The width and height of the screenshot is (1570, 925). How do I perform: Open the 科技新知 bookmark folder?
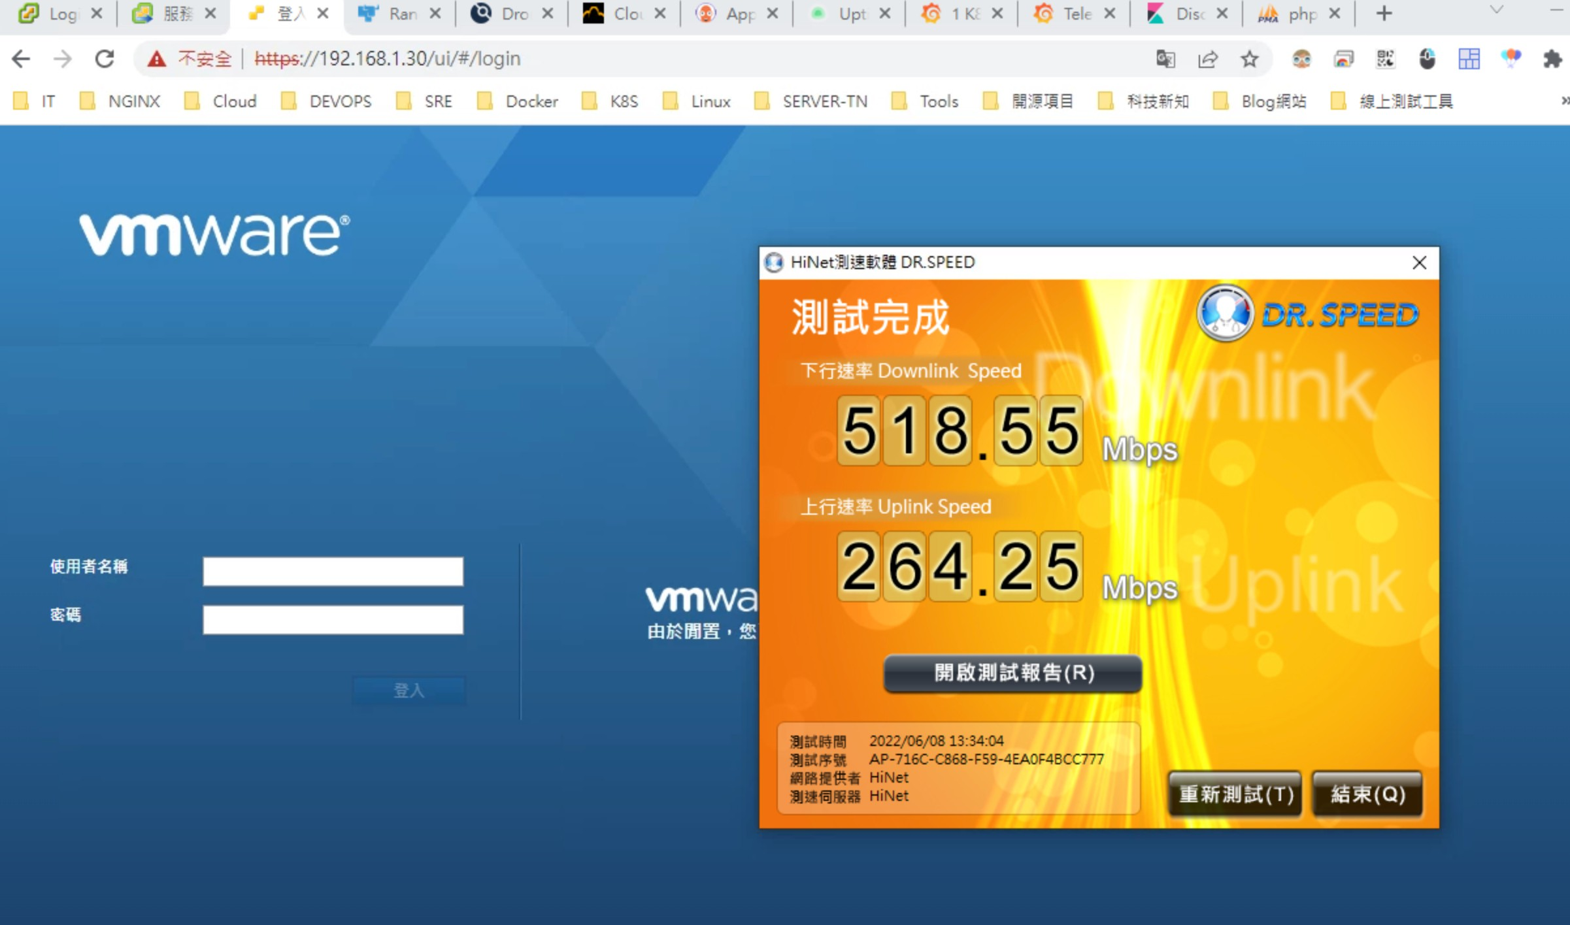(1144, 101)
